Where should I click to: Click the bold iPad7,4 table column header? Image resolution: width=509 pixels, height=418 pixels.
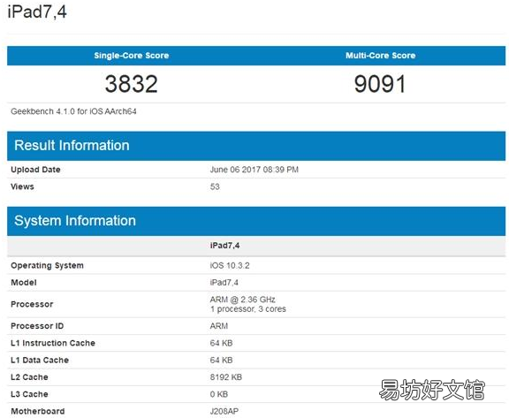(224, 246)
